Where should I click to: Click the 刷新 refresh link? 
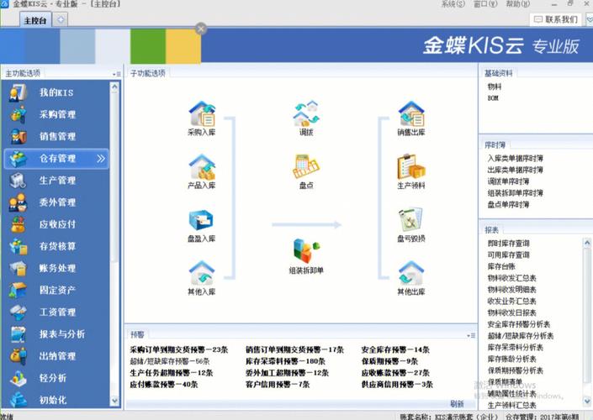457,404
